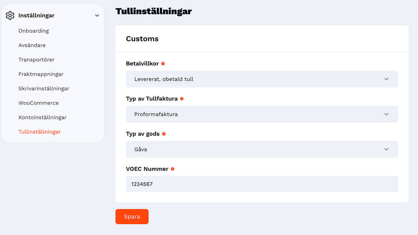Open Avsändare settings page
The height and width of the screenshot is (235, 418).
(32, 45)
